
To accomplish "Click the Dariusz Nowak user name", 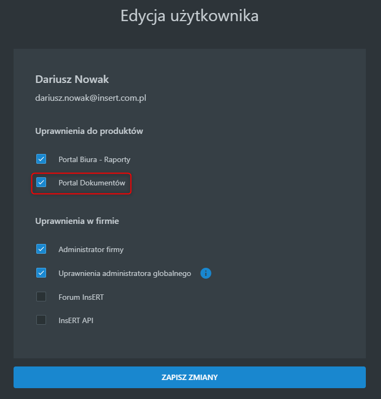I will (72, 79).
